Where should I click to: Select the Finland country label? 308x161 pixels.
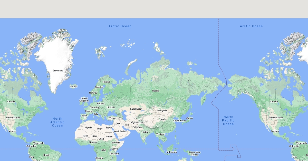click(106, 82)
